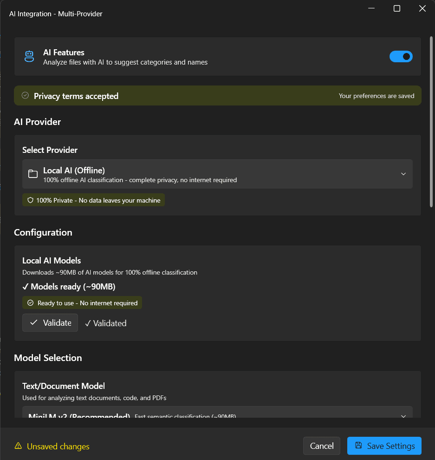This screenshot has height=460, width=435.
Task: Click the Validate button
Action: click(50, 322)
